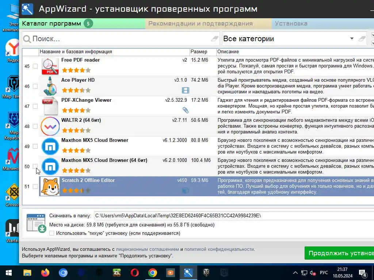The image size is (374, 280).
Task: Click the Продолжить установку button
Action: (339, 253)
